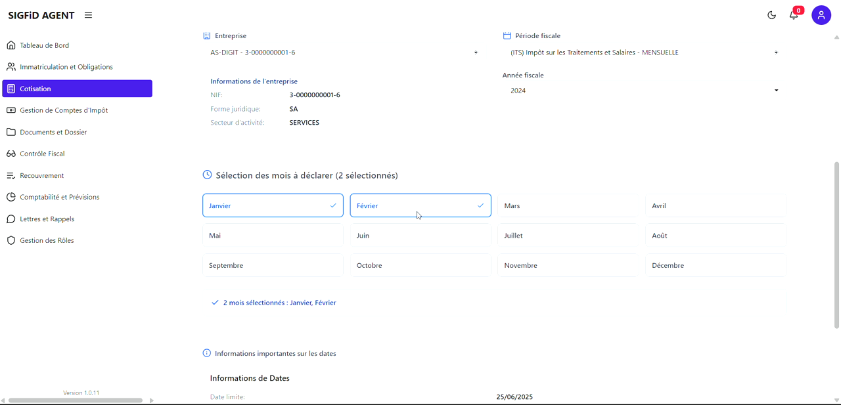Open the user profile avatar

point(821,15)
